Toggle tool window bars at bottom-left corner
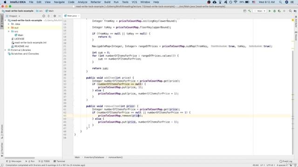The width and height of the screenshot is (298, 167). coord(2,165)
